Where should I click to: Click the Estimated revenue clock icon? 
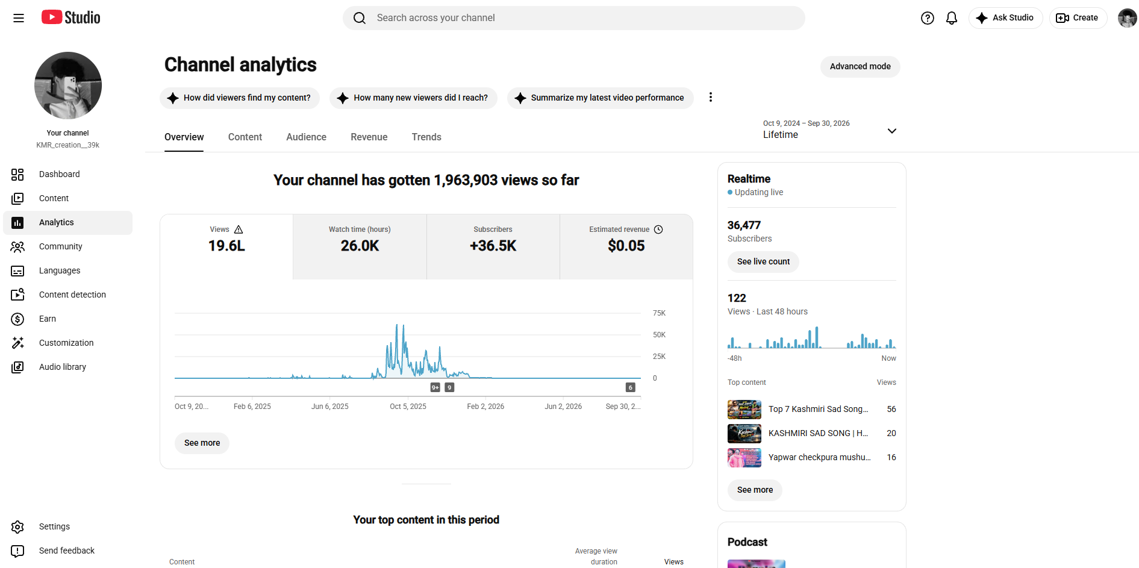(x=658, y=229)
